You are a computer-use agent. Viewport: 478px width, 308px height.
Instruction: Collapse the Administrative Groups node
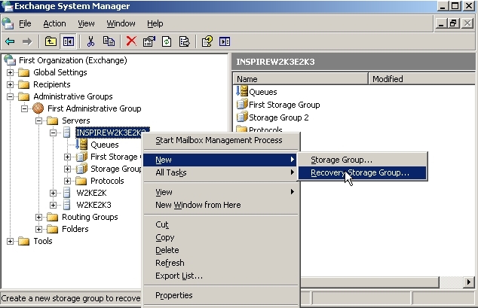pos(10,96)
